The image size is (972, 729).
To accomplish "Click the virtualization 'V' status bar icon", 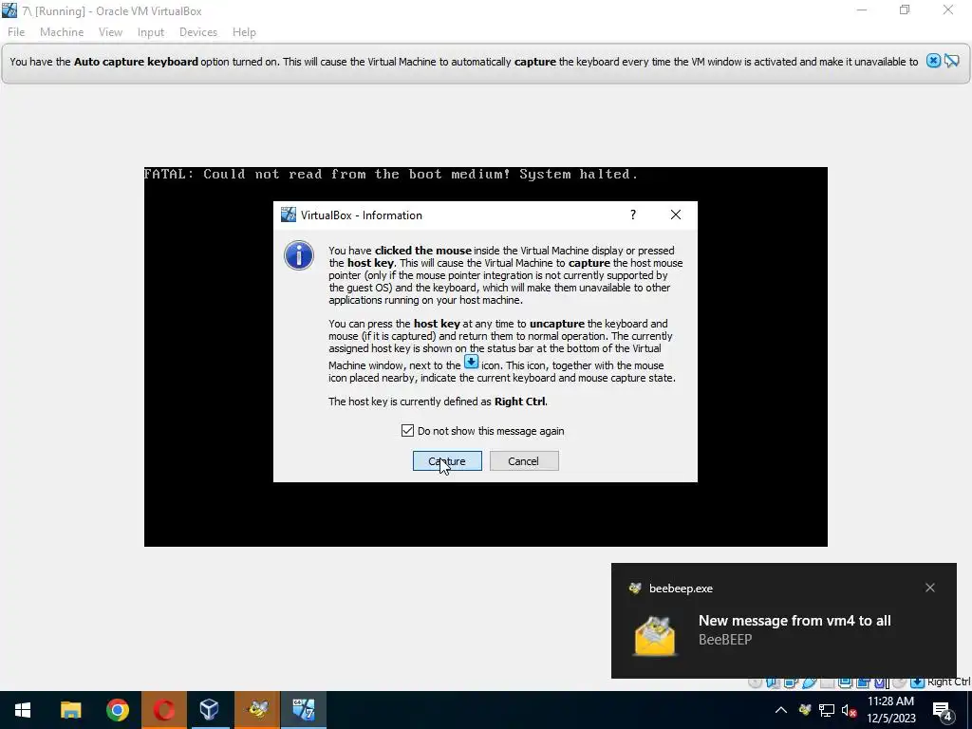I will click(880, 682).
